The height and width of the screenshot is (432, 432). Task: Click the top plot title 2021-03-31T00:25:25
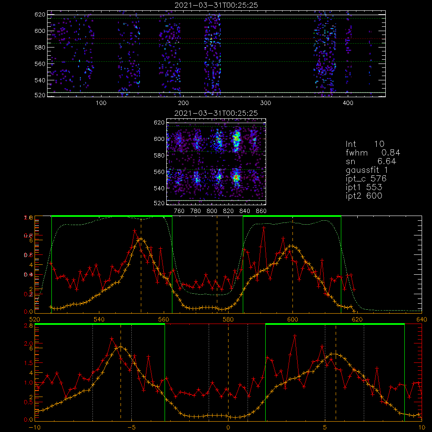tap(216, 5)
